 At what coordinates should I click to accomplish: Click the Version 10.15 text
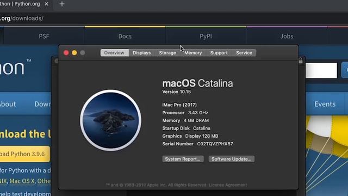176,92
